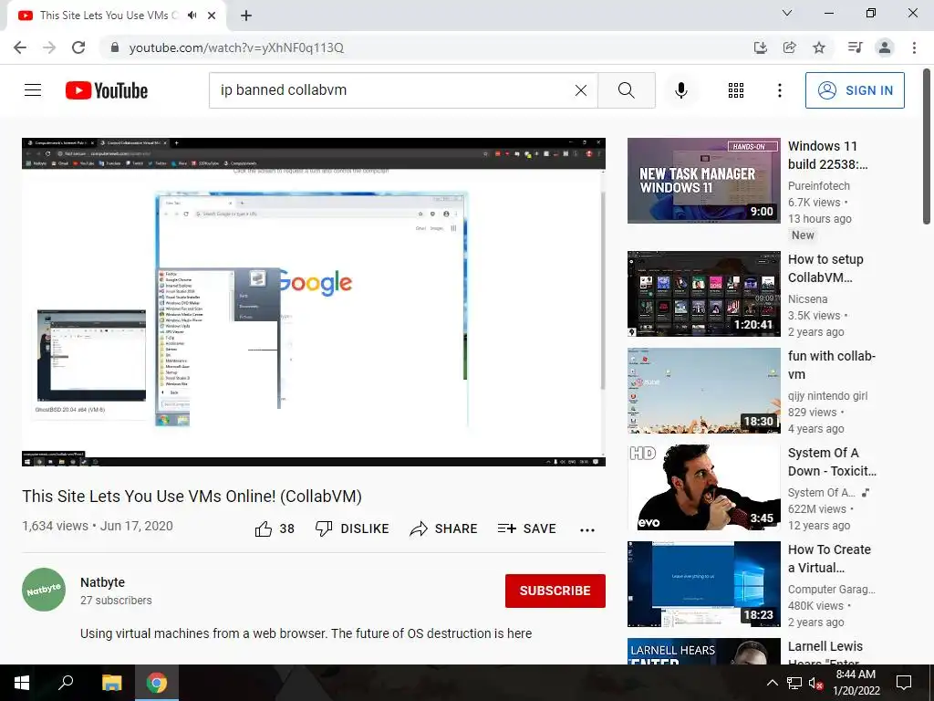This screenshot has height=701, width=934.
Task: Share the video with the SHARE button
Action: coord(444,528)
